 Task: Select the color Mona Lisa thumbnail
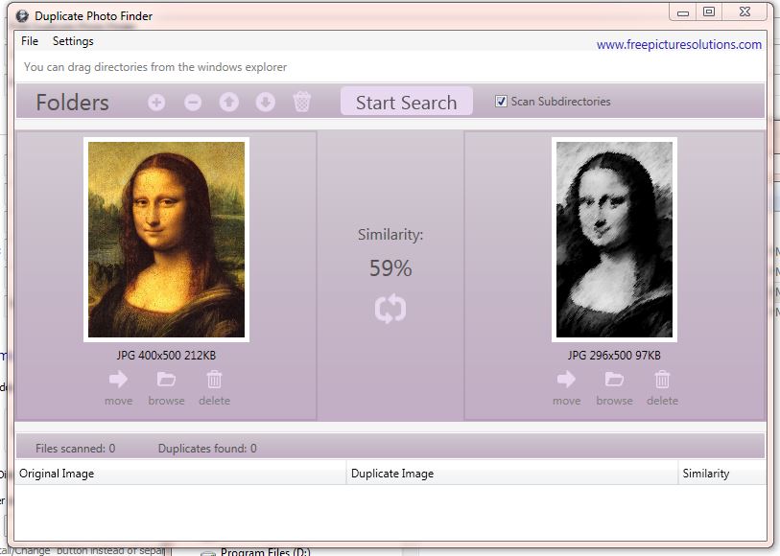coord(166,240)
